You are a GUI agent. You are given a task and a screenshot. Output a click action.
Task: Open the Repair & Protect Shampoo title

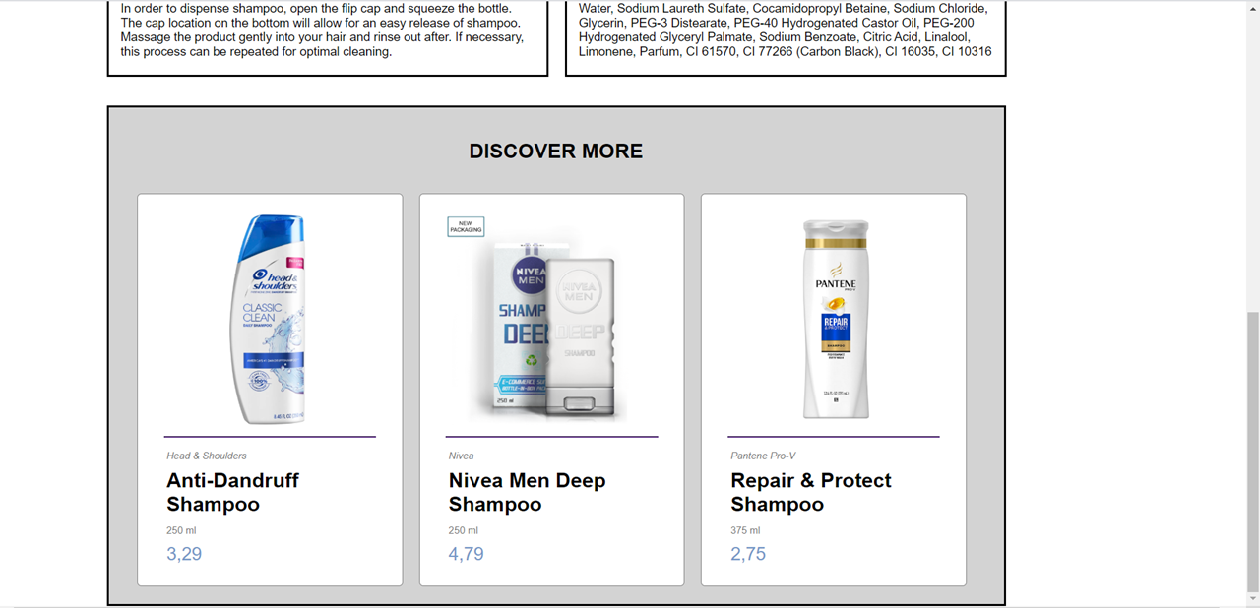pos(810,492)
